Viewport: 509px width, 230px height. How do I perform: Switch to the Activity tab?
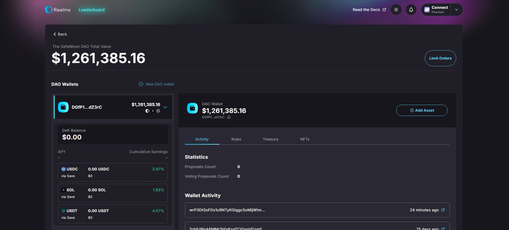[x=202, y=139]
